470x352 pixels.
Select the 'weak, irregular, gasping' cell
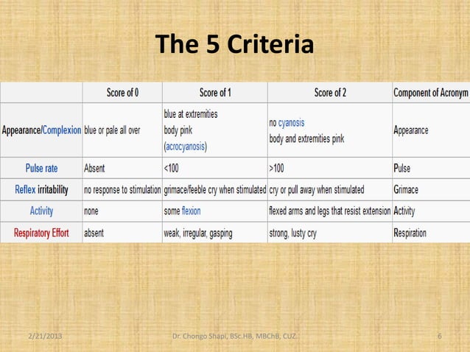tap(215, 233)
